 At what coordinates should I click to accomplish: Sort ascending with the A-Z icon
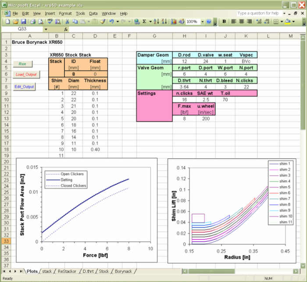(156, 21)
